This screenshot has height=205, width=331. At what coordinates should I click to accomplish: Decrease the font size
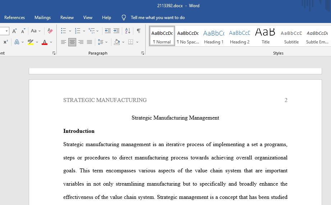coord(23,31)
